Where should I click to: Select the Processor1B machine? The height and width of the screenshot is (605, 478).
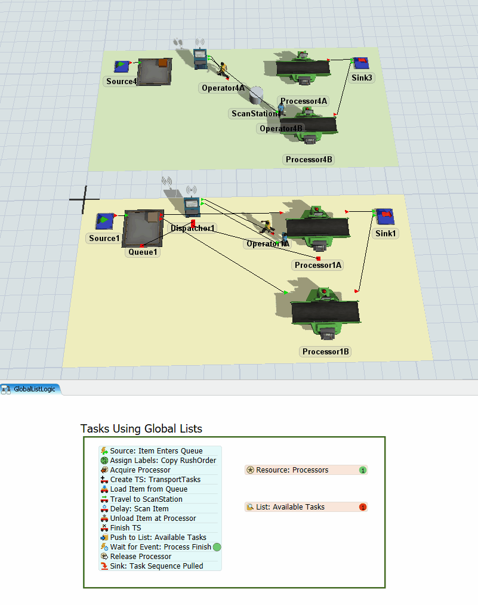pos(325,311)
